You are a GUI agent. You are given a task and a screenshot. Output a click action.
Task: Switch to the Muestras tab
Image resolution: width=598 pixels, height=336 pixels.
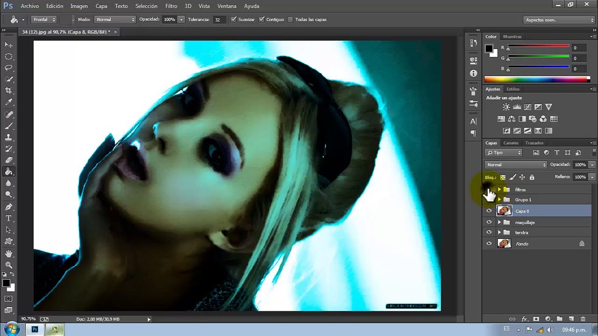[512, 36]
